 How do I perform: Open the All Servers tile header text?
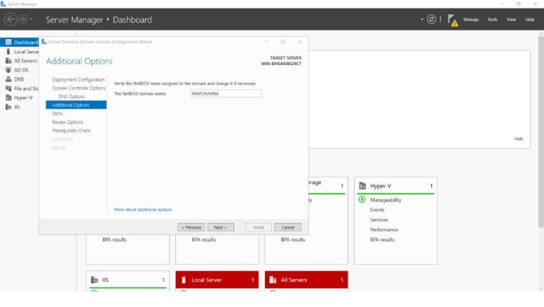coord(294,280)
